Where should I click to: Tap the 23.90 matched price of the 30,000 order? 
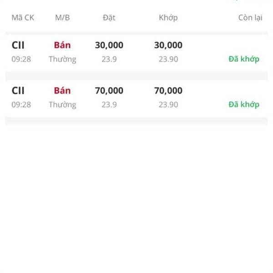(x=168, y=59)
